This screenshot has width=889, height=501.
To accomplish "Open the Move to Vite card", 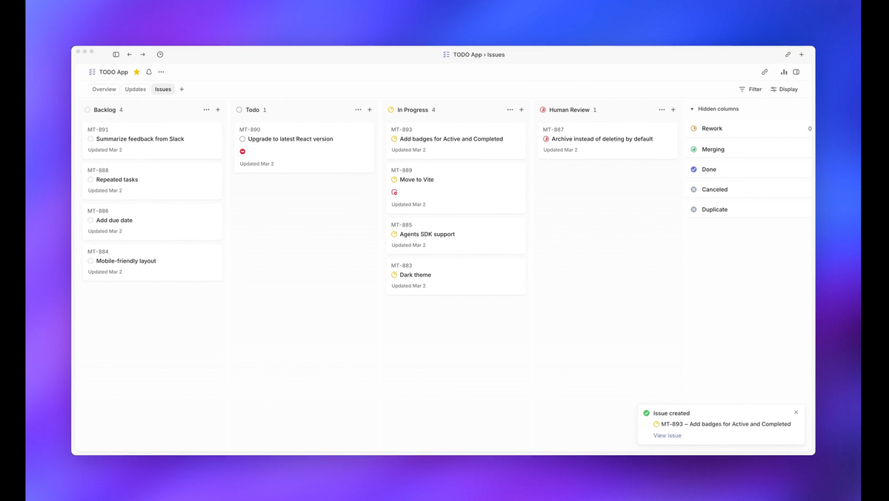I will tap(456, 188).
